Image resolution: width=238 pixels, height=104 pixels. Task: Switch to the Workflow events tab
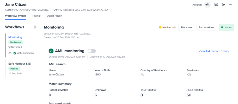pos(15,16)
